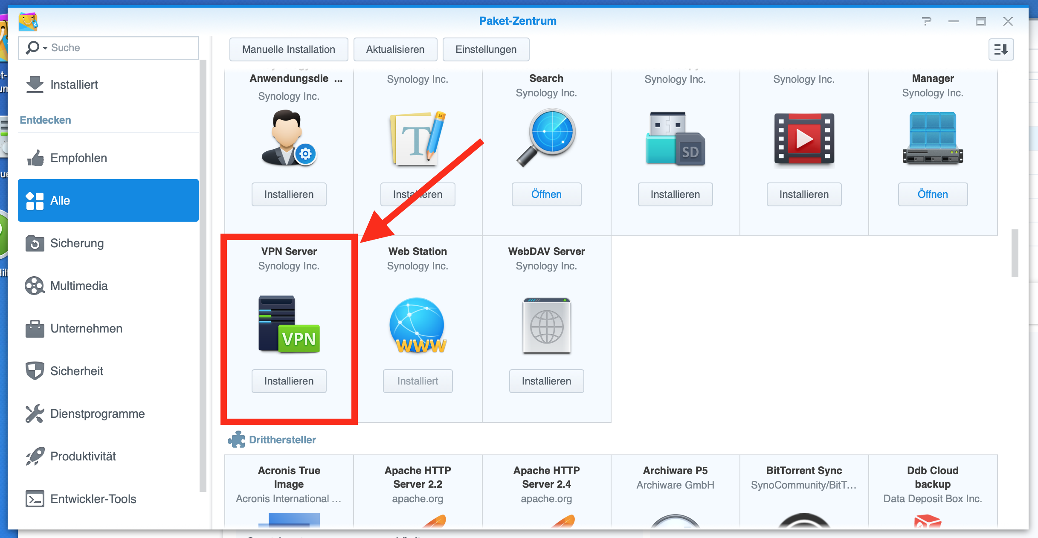Image resolution: width=1038 pixels, height=538 pixels.
Task: Click the Universal Search magnifier icon
Action: click(546, 137)
